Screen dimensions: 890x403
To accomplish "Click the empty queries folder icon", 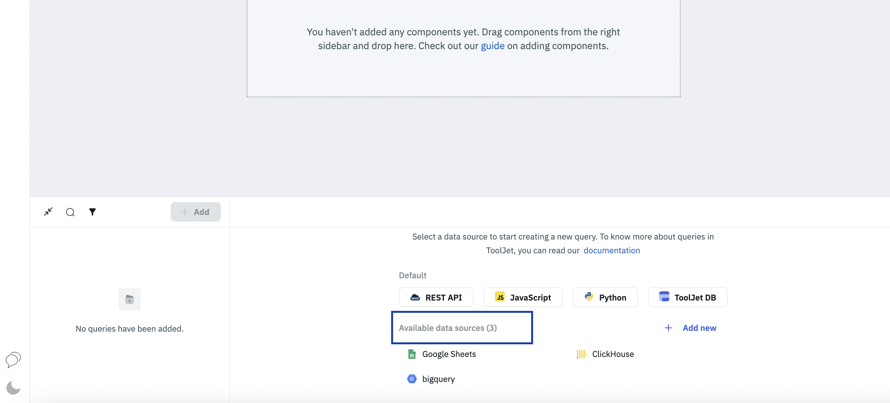I will [x=130, y=299].
